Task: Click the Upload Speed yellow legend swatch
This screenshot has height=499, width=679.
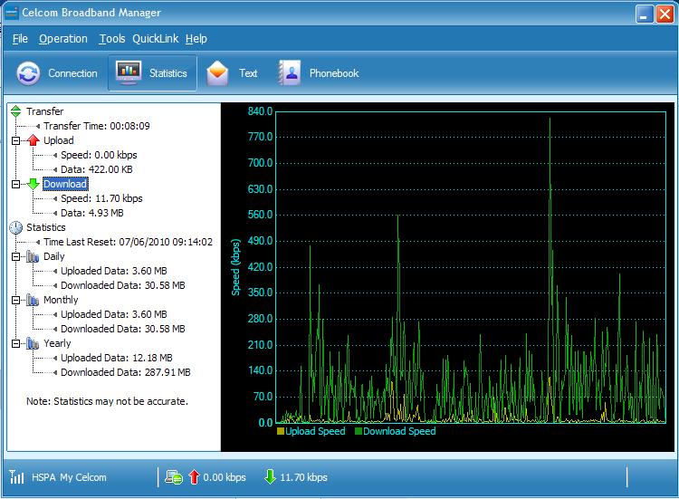Action: [281, 431]
